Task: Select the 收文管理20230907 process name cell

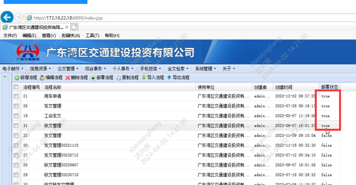Action: coord(61,165)
